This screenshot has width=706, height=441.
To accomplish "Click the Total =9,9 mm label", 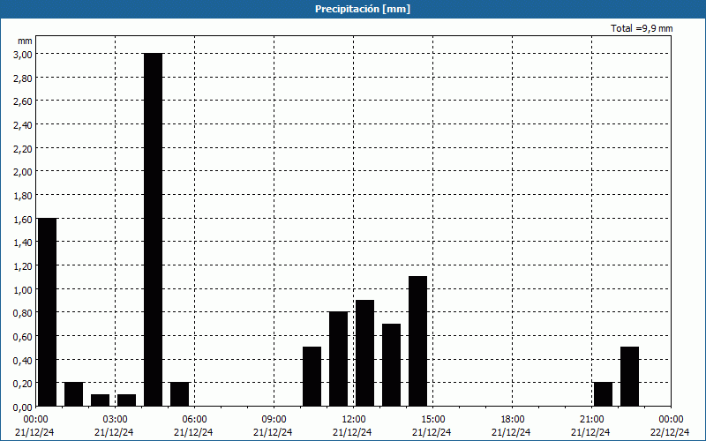I will (x=642, y=28).
